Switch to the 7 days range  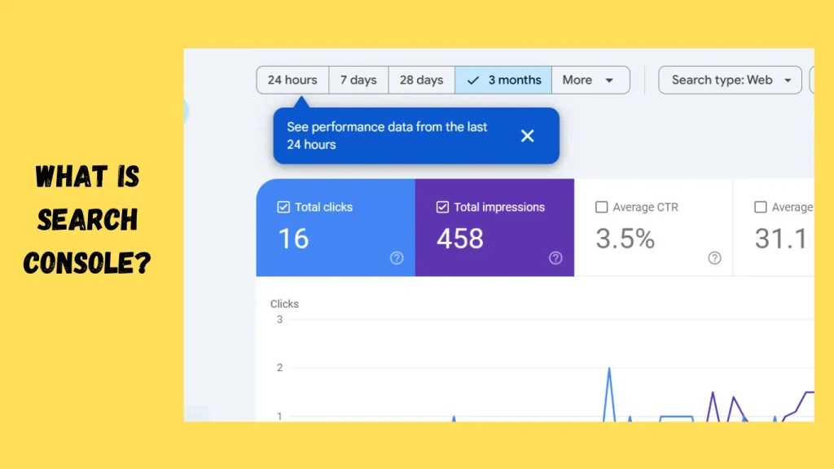coord(358,80)
